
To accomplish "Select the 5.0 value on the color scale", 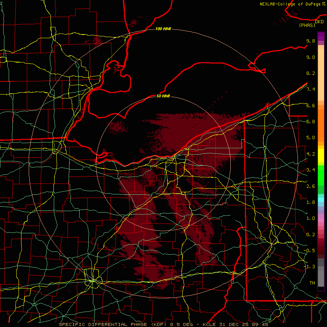I will (x=311, y=138).
